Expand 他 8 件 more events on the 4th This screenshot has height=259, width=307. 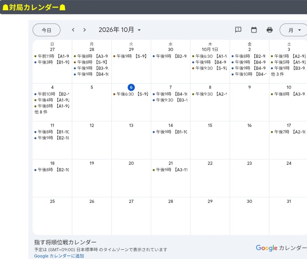pyautogui.click(x=41, y=112)
